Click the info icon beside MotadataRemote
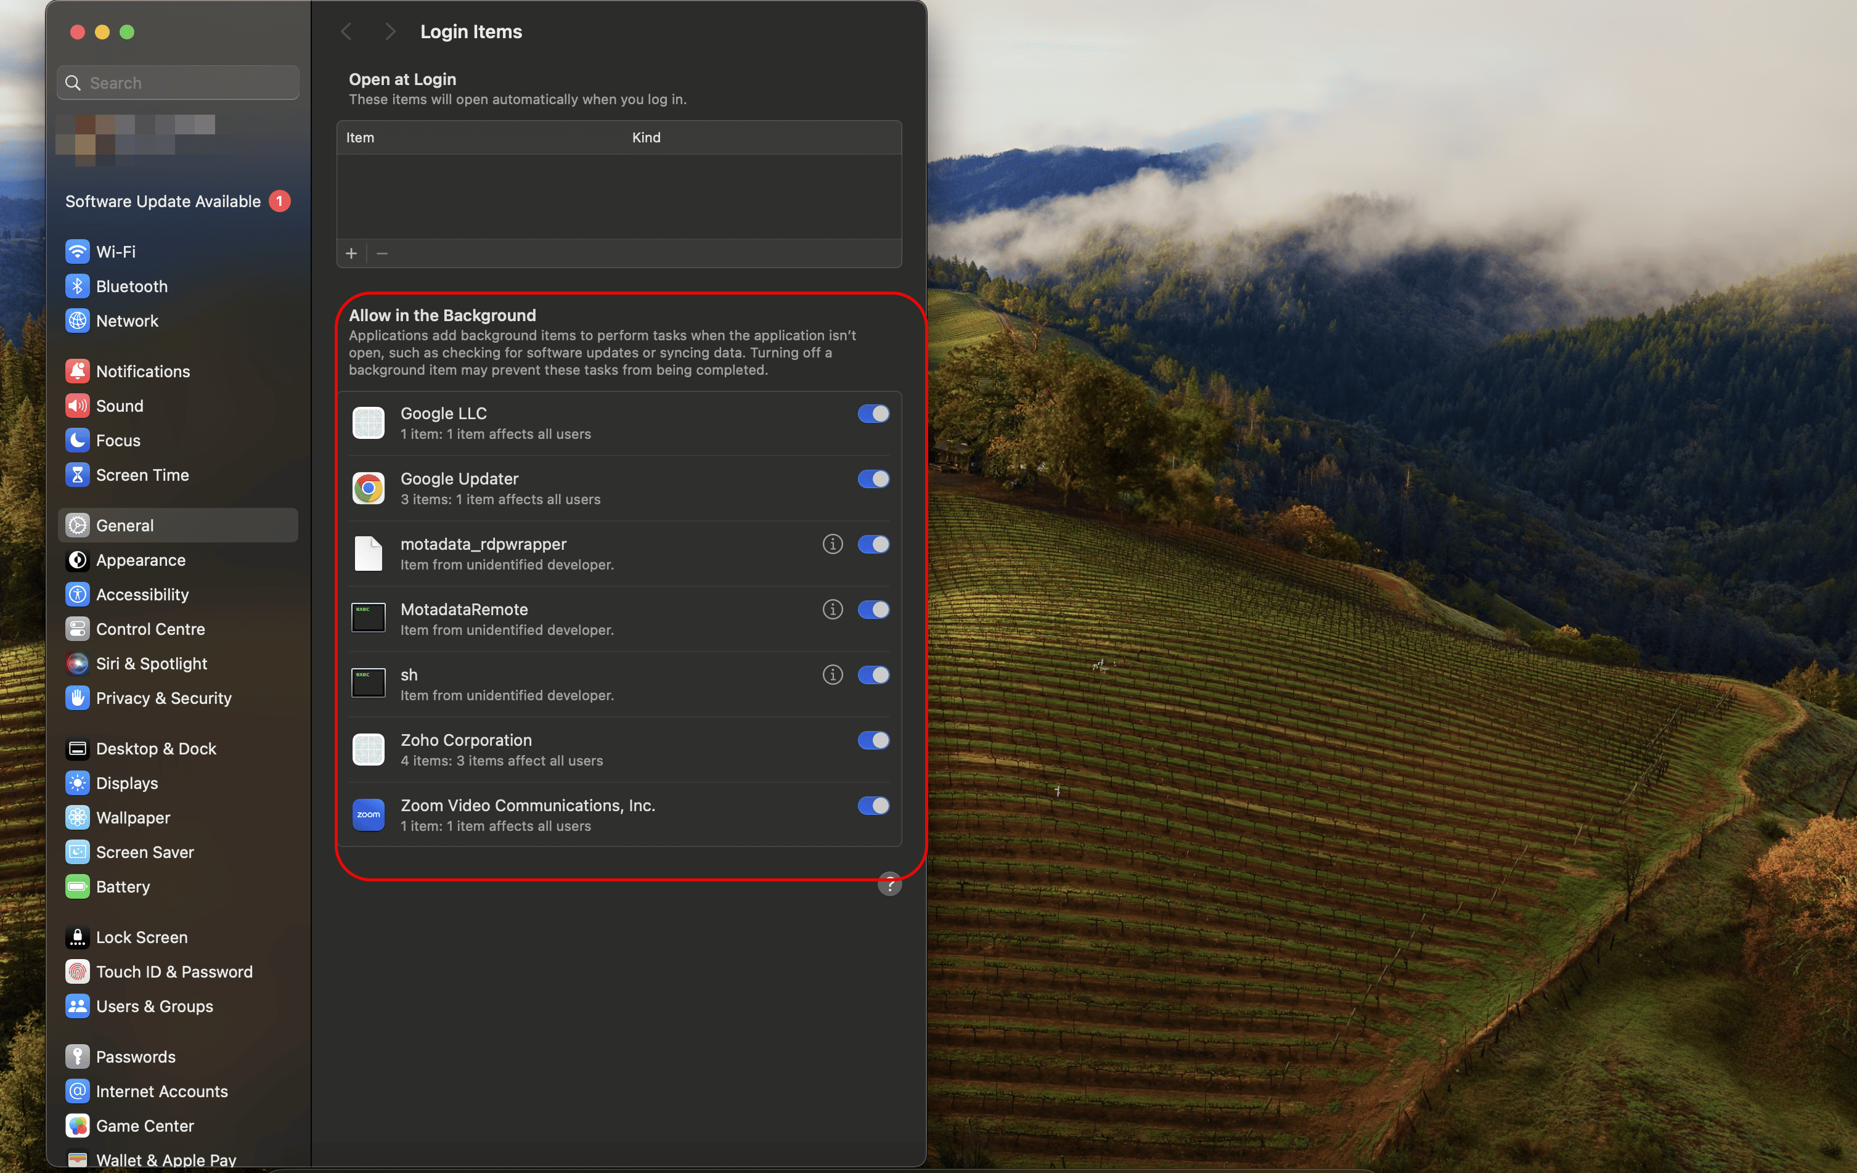 [832, 609]
